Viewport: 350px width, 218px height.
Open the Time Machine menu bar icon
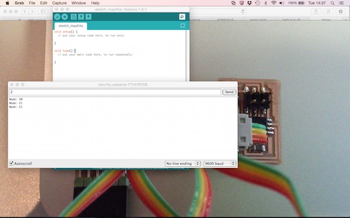pyautogui.click(x=258, y=3)
